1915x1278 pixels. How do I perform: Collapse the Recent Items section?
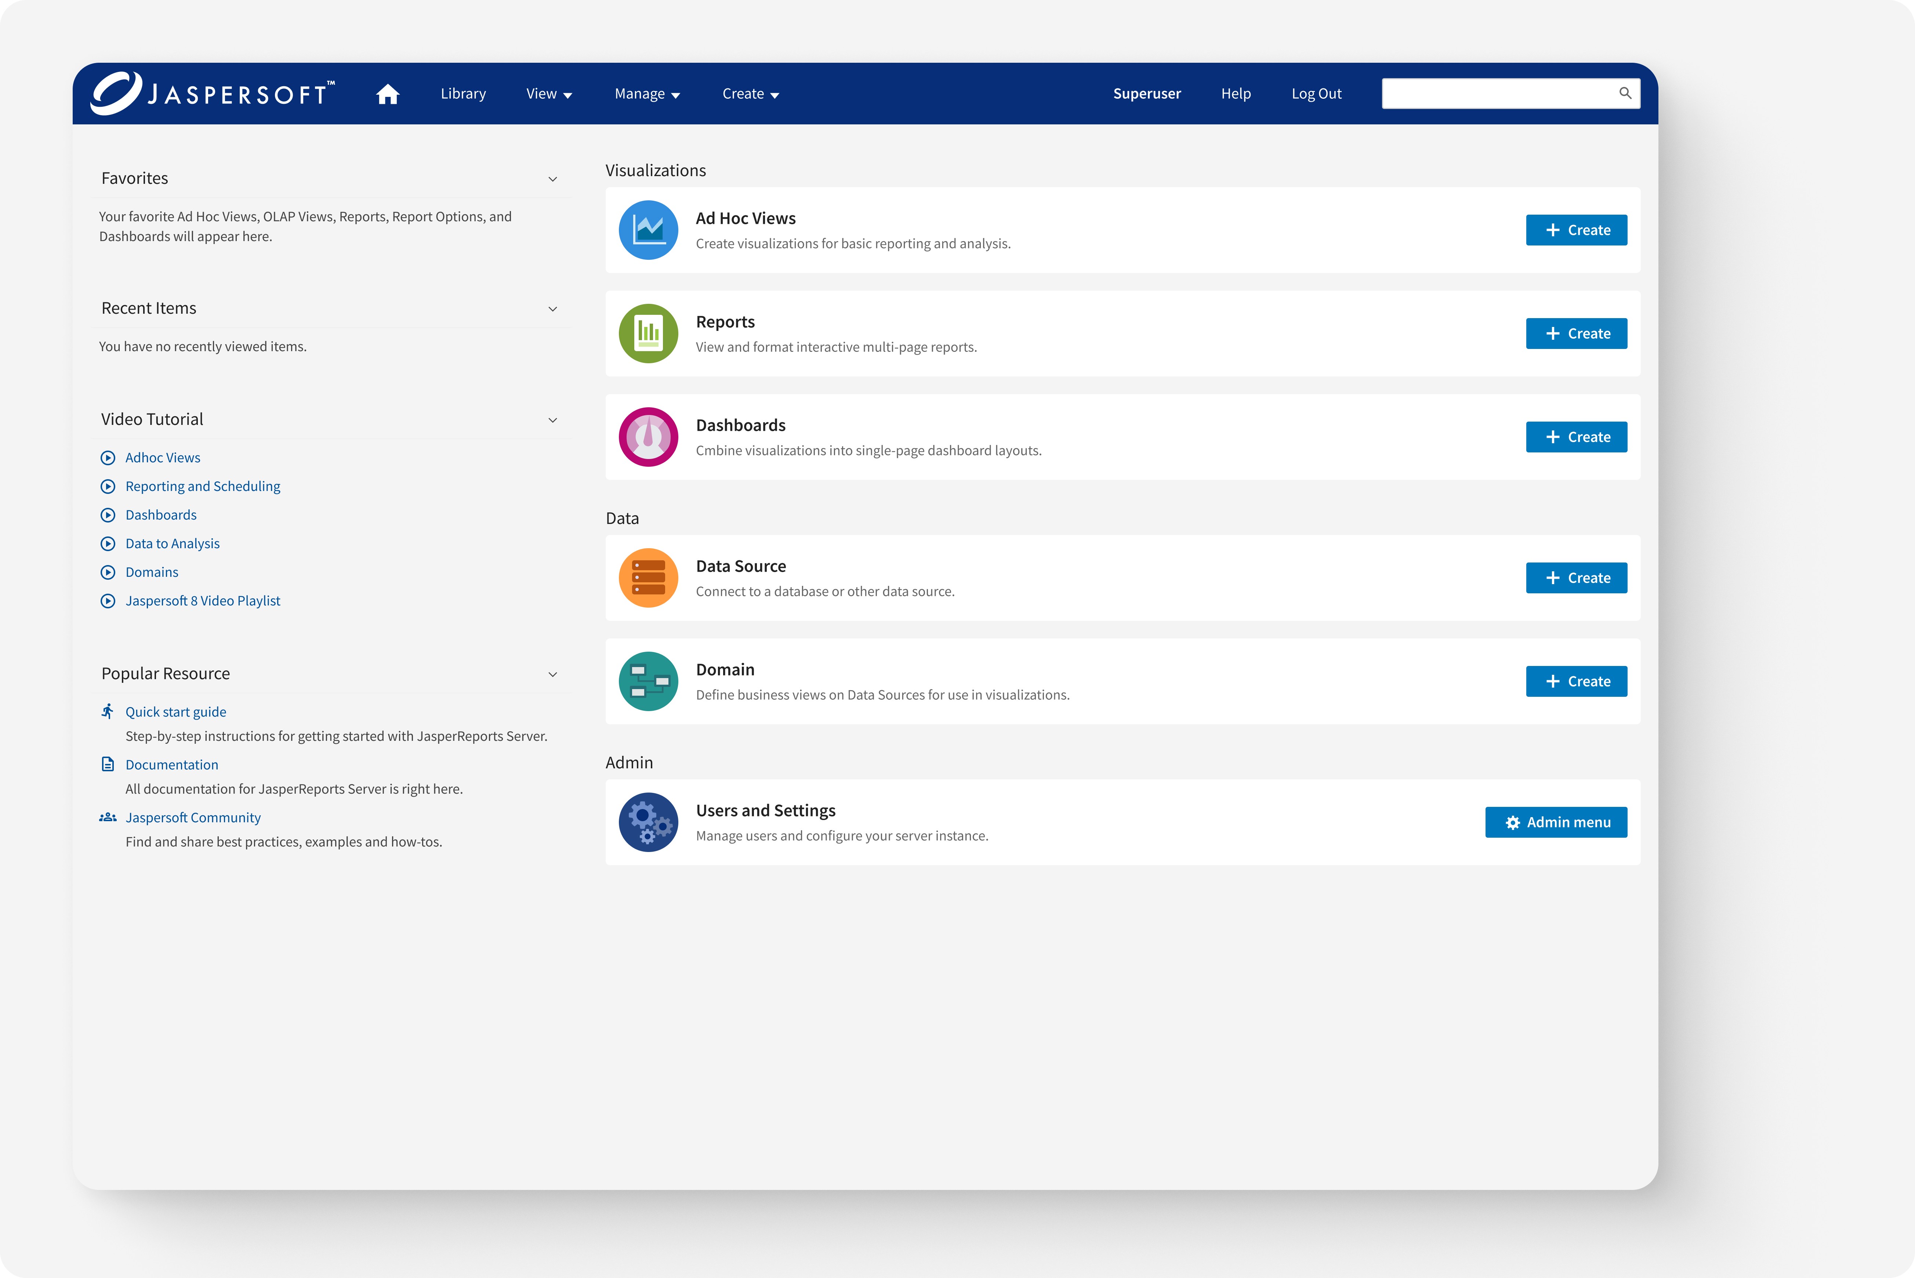pyautogui.click(x=553, y=309)
